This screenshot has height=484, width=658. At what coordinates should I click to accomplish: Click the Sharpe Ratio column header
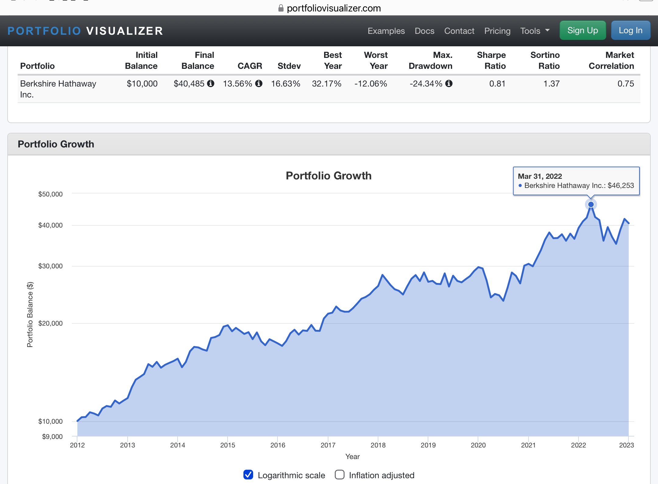(491, 60)
